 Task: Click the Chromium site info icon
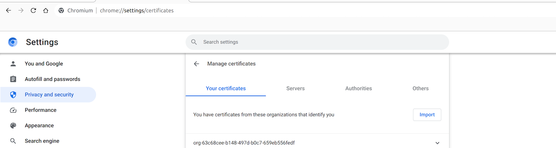tap(61, 11)
